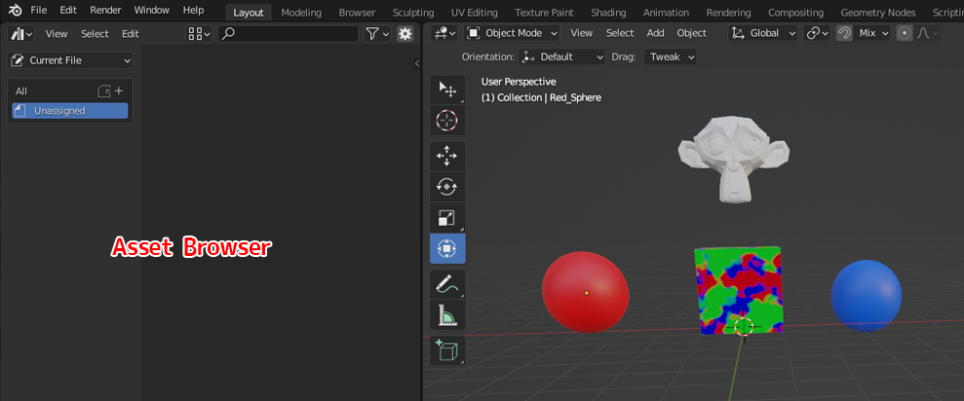
Task: Switch to the Sculpting workspace tab
Action: [x=413, y=13]
